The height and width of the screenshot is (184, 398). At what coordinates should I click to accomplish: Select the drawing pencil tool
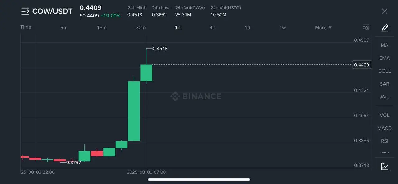coord(385,28)
